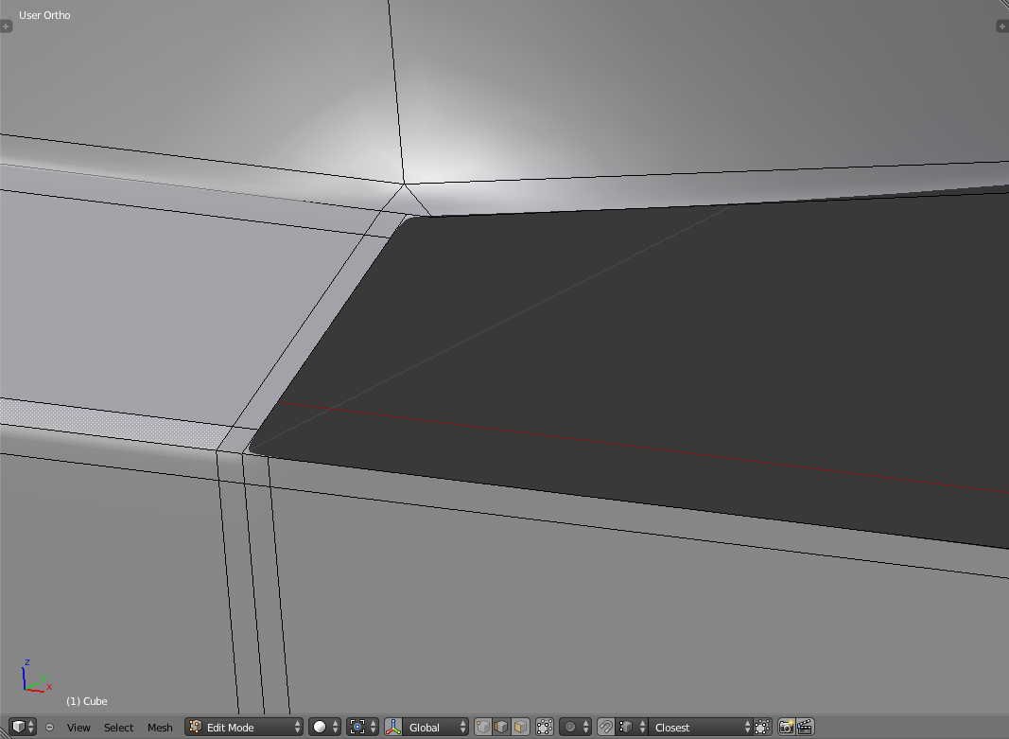This screenshot has width=1009, height=739.
Task: Click the OpenGL render animation clapper icon
Action: (805, 727)
